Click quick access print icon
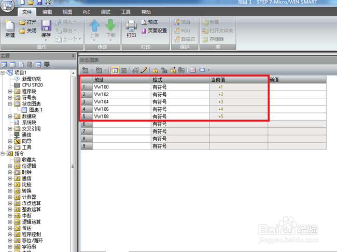This screenshot has width=337, height=252. 48,3
